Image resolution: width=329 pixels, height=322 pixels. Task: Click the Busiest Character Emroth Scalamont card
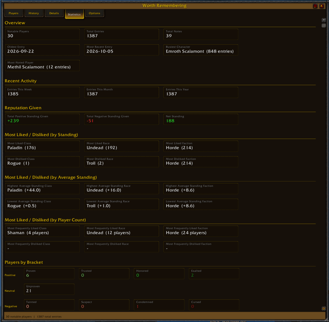click(200, 50)
